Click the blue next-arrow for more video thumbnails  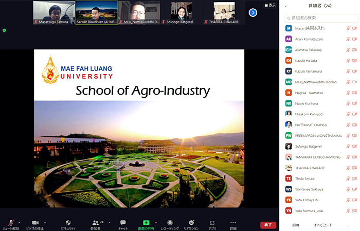[x=253, y=13]
